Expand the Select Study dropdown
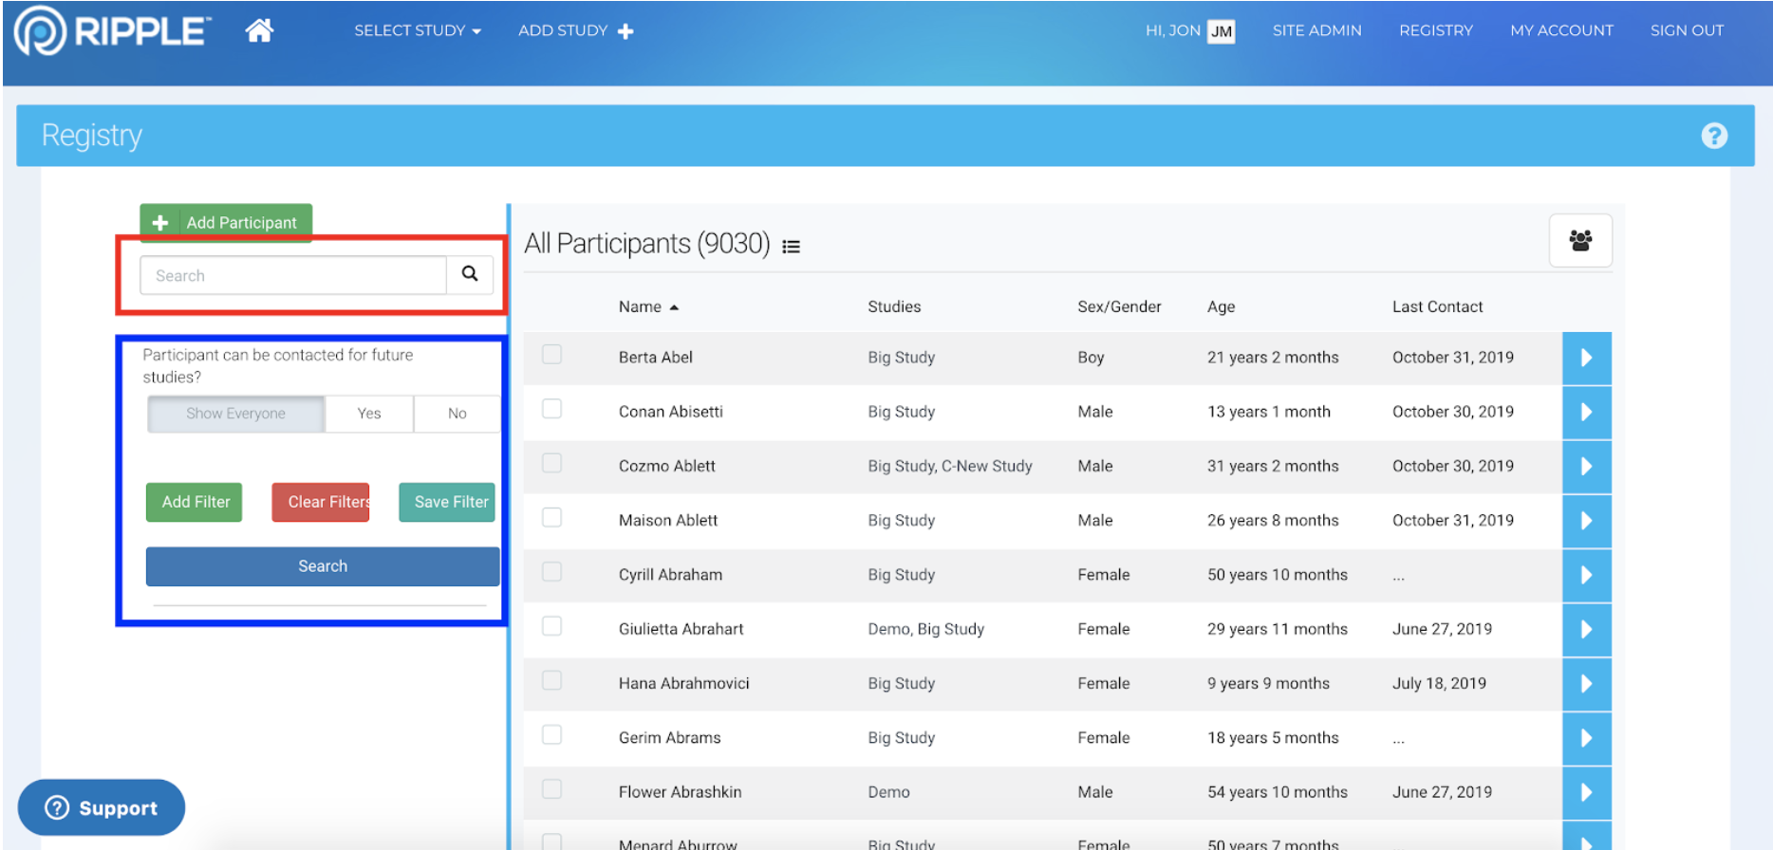This screenshot has width=1773, height=850. [417, 30]
